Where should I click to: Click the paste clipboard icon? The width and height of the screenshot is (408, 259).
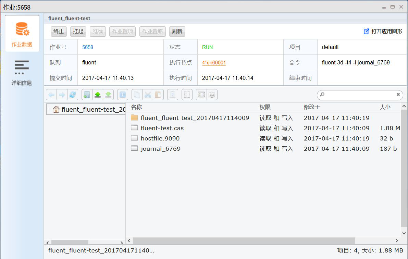(158, 95)
